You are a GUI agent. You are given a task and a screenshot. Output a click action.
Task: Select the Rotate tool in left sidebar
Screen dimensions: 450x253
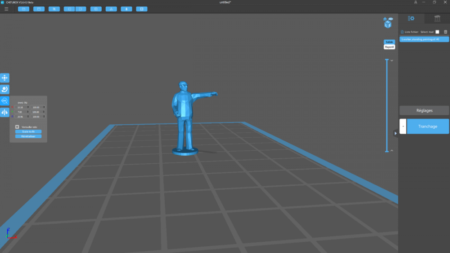tap(4, 89)
